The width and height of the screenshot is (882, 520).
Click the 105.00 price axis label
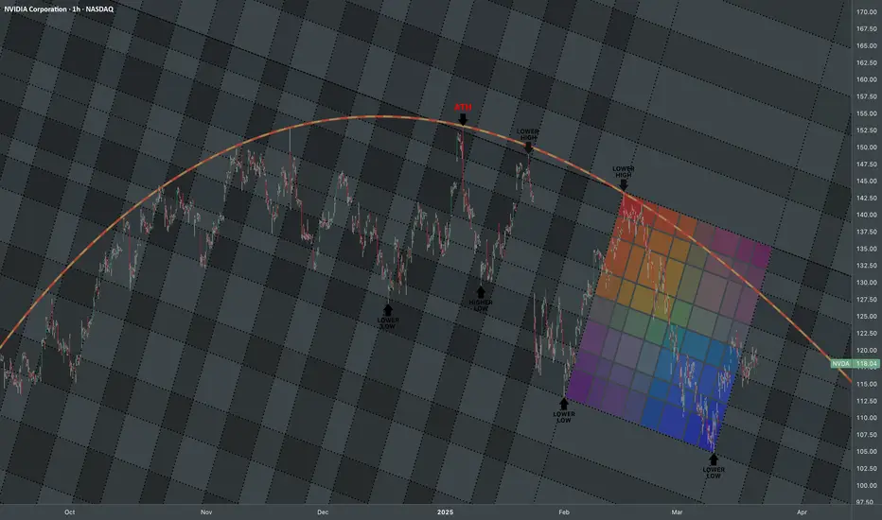pyautogui.click(x=867, y=451)
